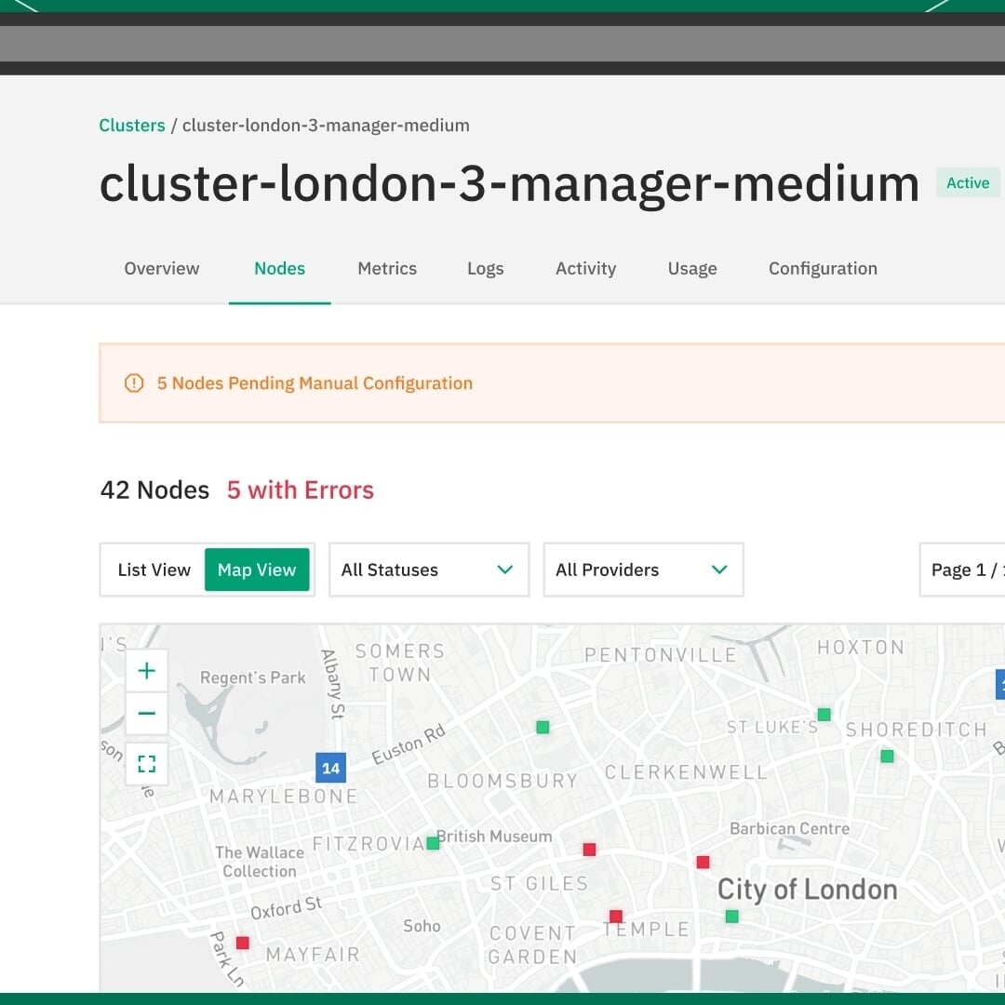Click the "5 with Errors" count
The height and width of the screenshot is (1005, 1005).
[x=301, y=490]
